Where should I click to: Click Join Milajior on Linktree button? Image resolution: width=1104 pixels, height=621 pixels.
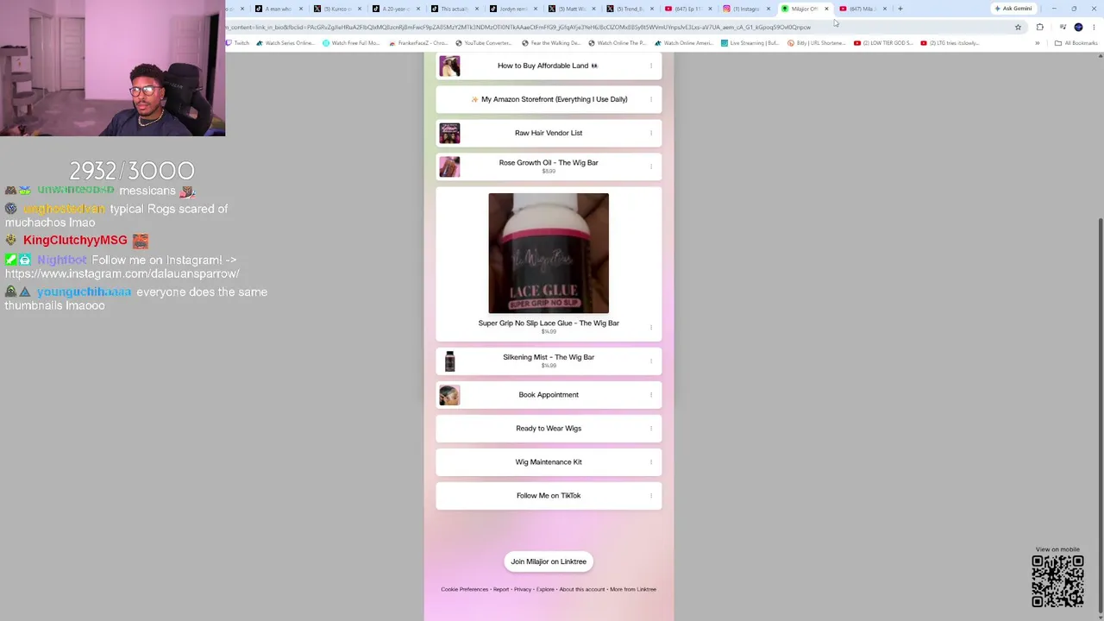point(549,561)
